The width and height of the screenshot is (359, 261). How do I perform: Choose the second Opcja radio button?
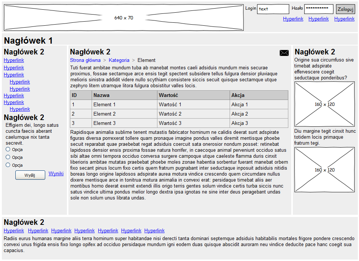point(8,157)
